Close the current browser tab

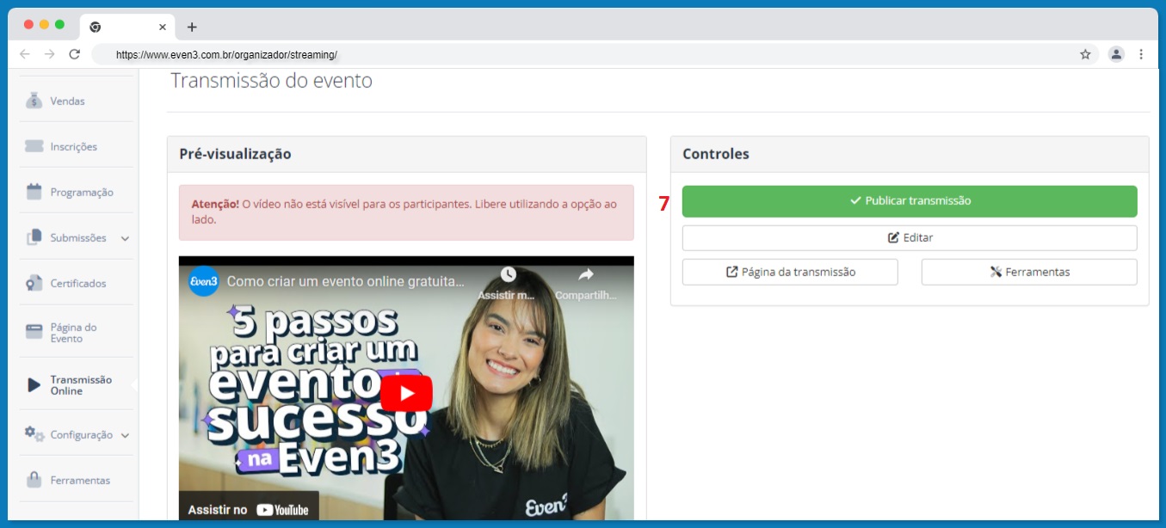(163, 27)
